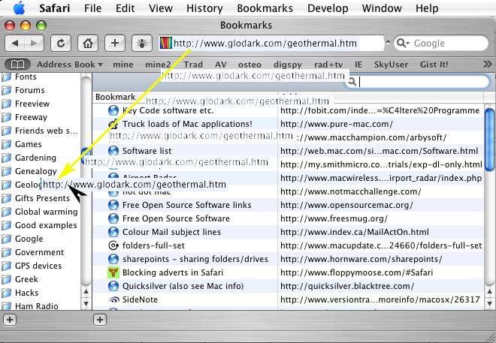
Task: Click the 'Gist It!' bookmarklet
Action: [x=434, y=65]
